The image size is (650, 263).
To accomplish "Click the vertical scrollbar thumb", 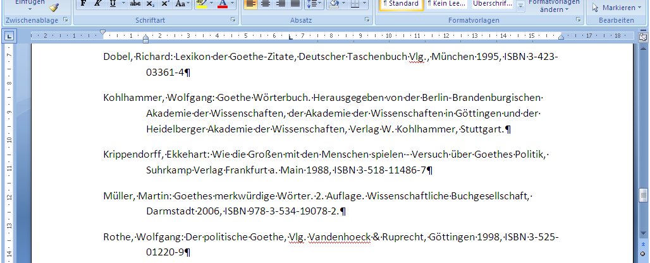I will click(644, 194).
